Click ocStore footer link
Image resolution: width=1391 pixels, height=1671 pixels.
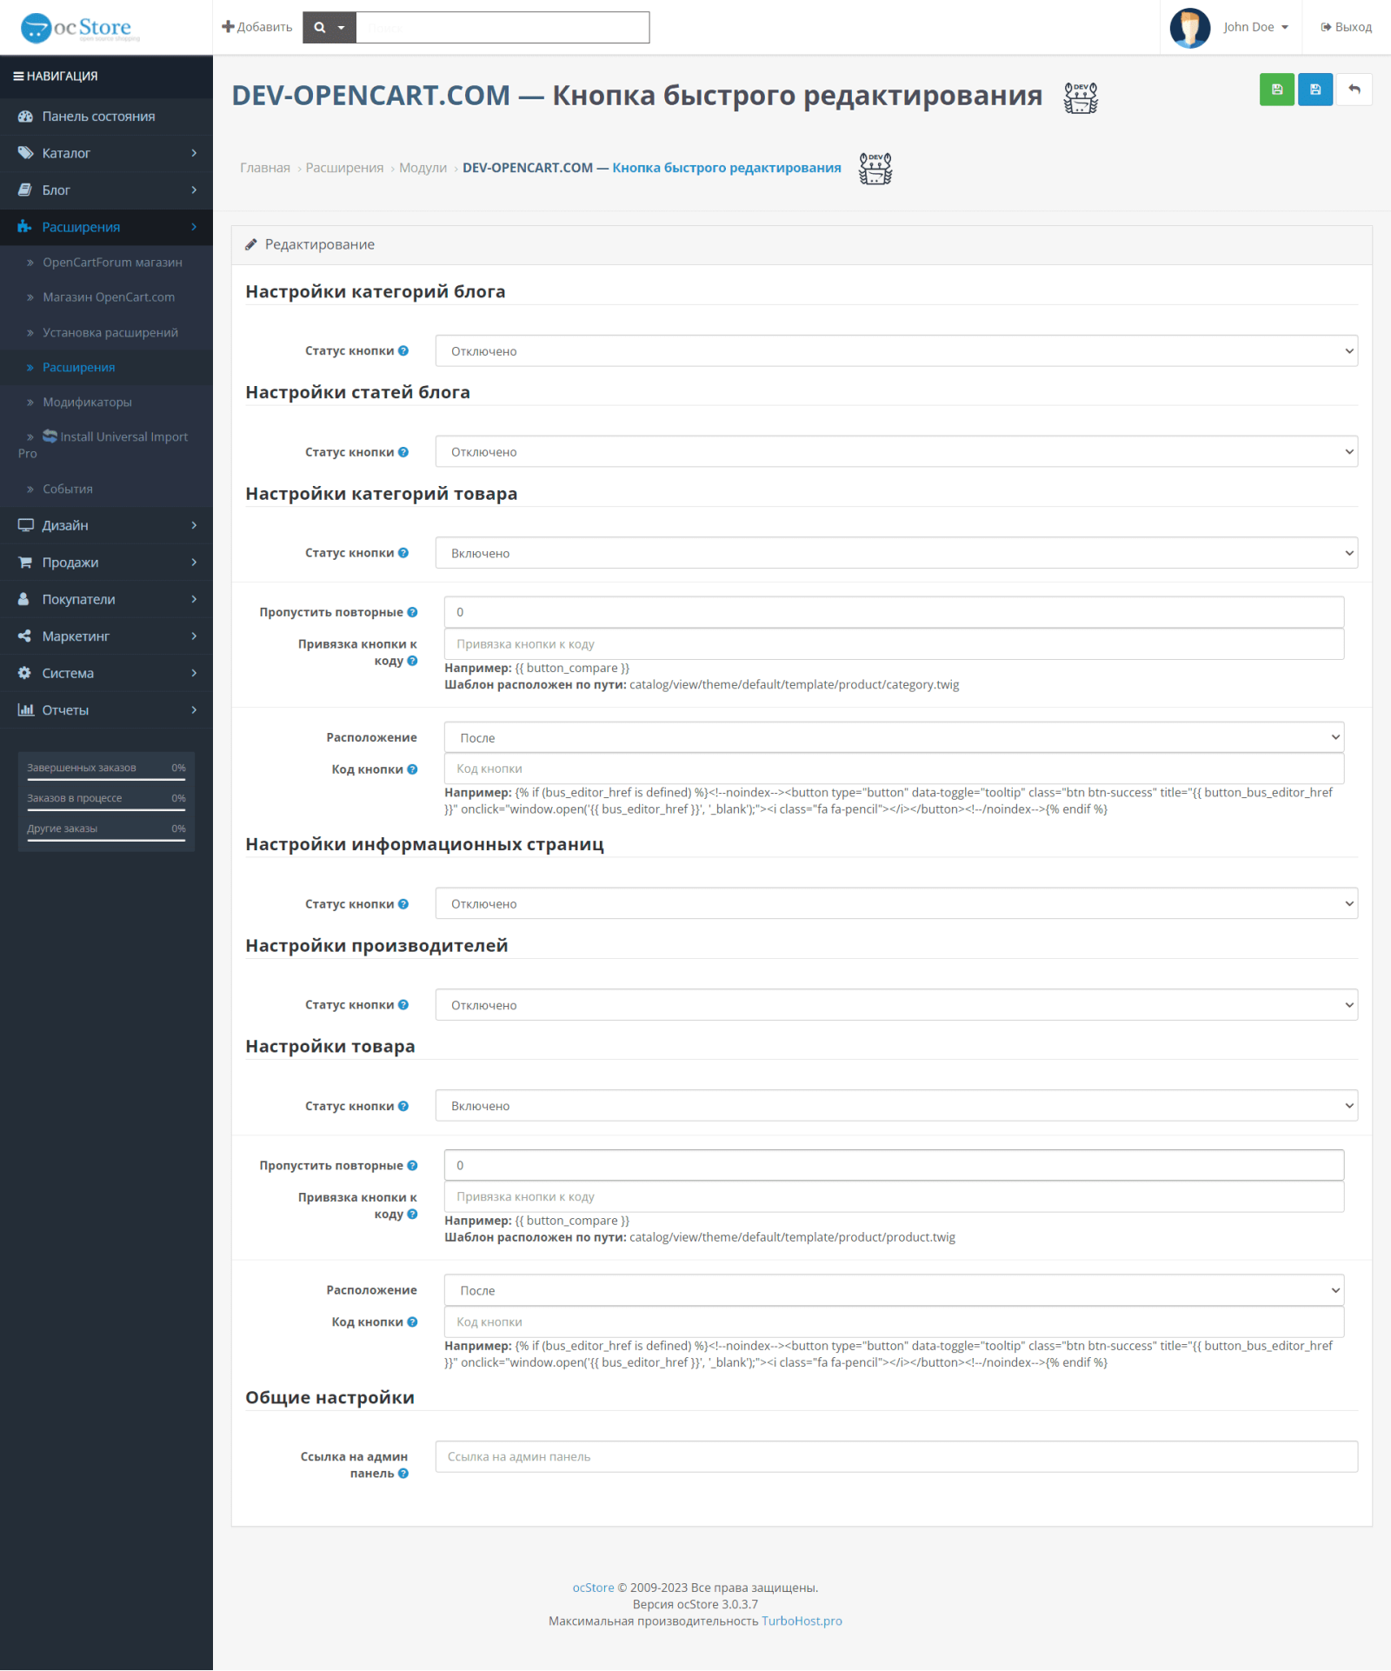[x=593, y=1588]
